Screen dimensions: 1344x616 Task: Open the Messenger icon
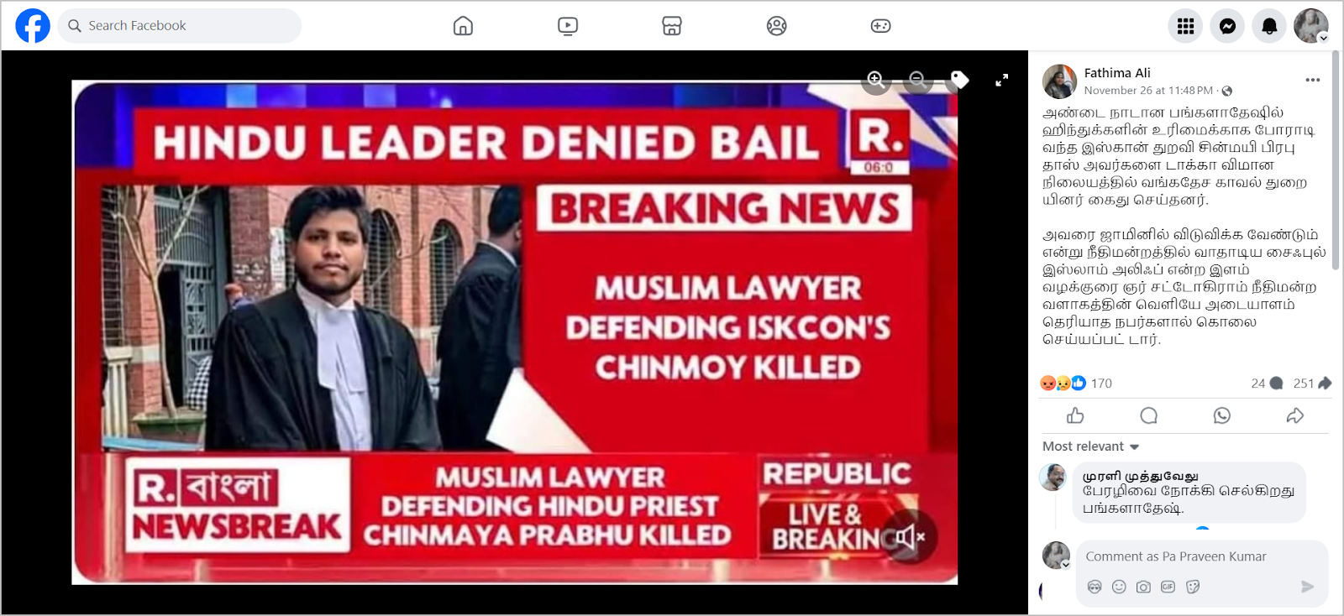[1227, 26]
